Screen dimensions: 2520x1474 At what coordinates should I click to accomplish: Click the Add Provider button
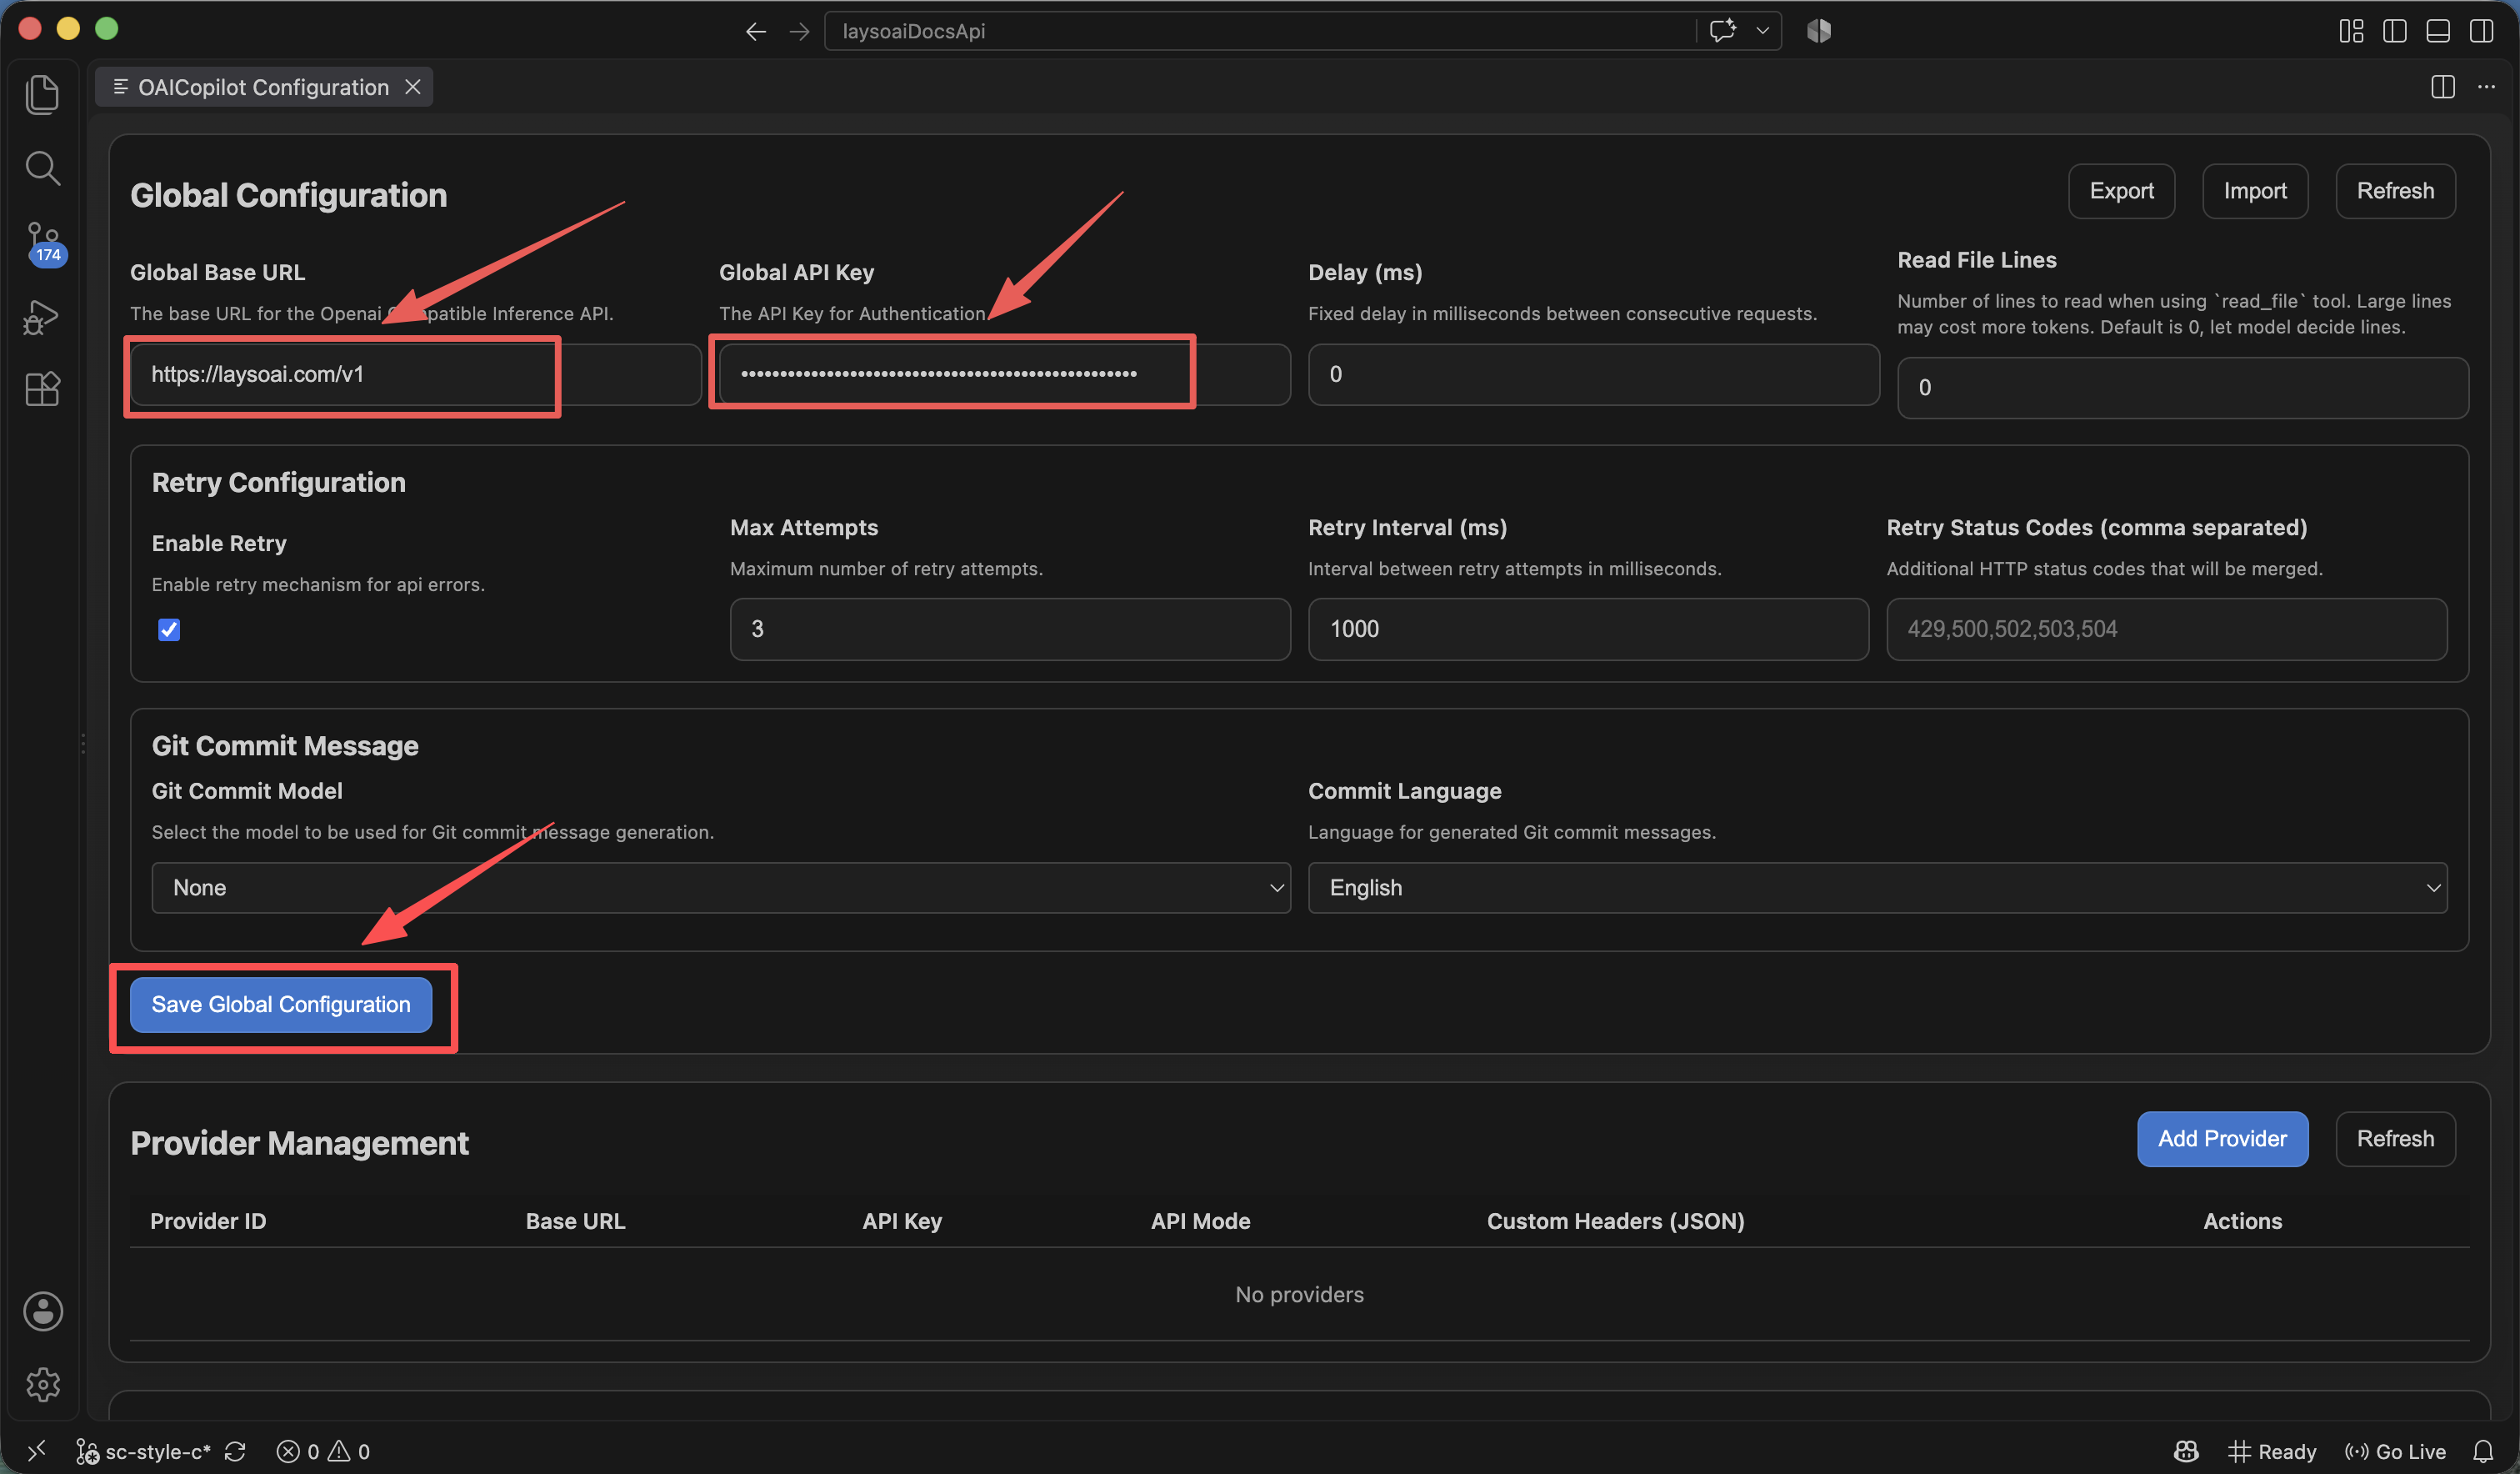pos(2222,1139)
